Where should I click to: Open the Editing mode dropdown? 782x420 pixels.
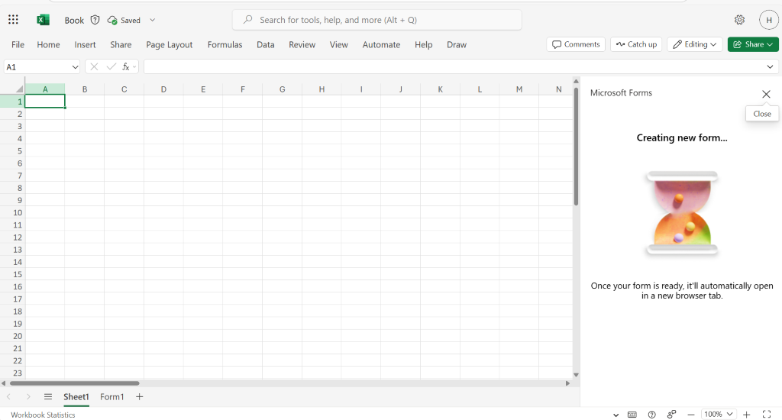point(695,44)
